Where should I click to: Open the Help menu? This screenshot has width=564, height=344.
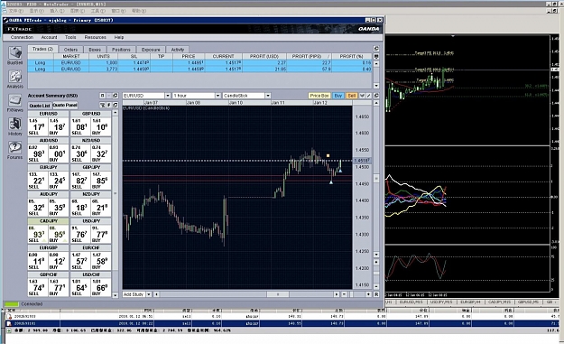(x=119, y=37)
